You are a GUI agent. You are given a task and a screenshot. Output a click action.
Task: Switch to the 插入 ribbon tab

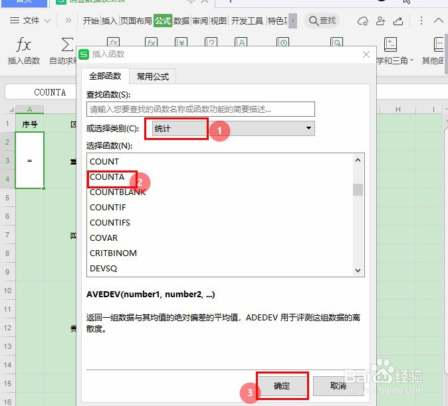[109, 21]
